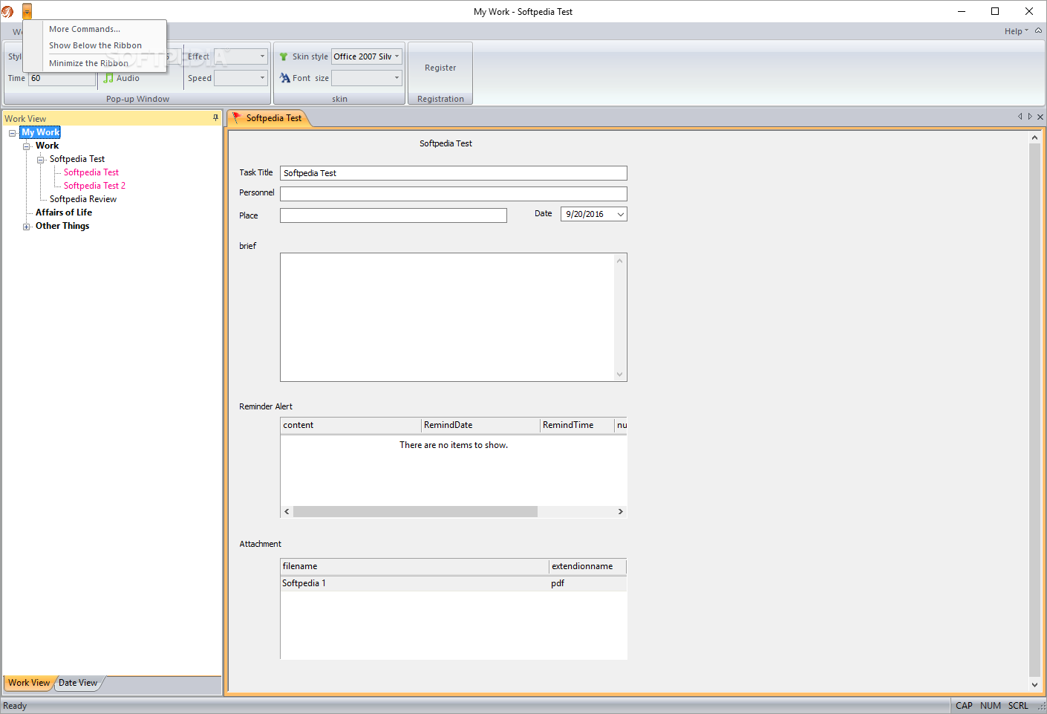The height and width of the screenshot is (714, 1047).
Task: Click the pdf extension cell
Action: 558,583
